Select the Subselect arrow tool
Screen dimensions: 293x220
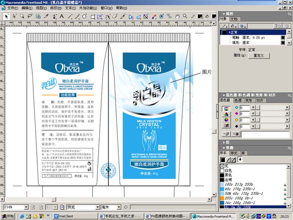[x=14, y=16]
